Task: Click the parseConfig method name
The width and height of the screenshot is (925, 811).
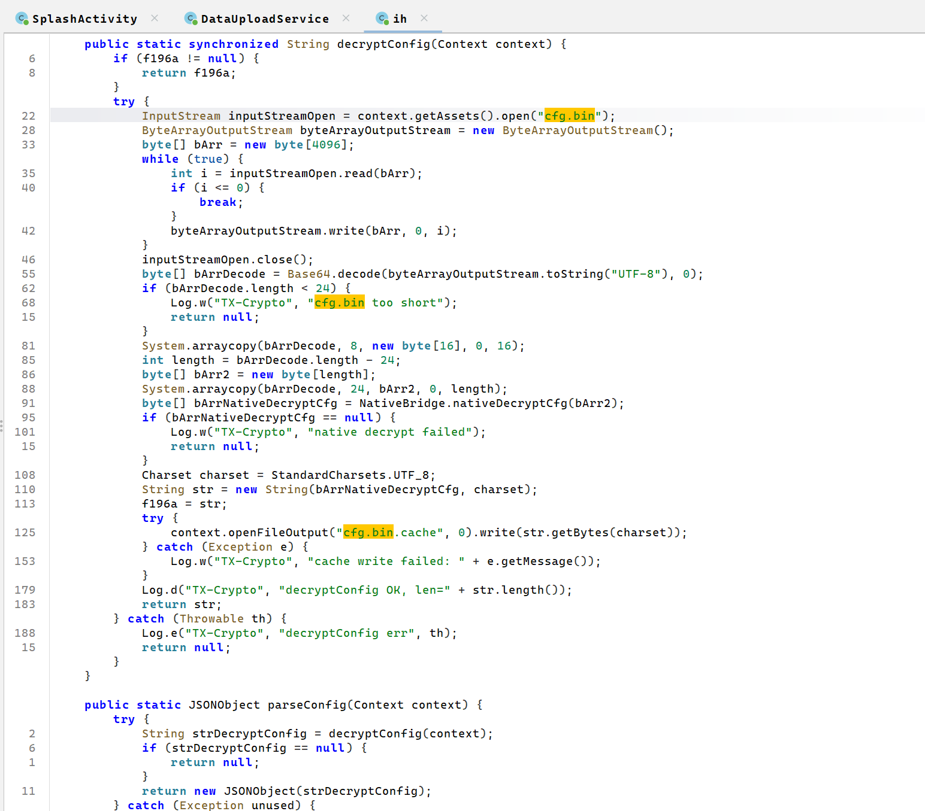Action: point(307,704)
